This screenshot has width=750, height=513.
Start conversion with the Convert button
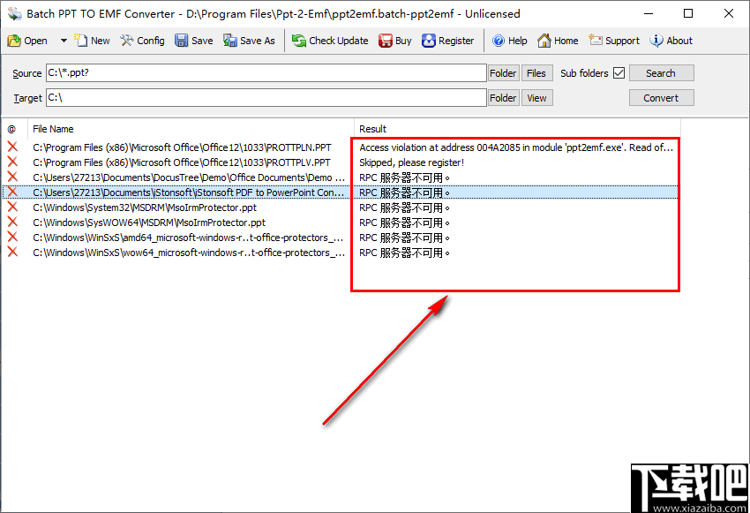[x=661, y=97]
